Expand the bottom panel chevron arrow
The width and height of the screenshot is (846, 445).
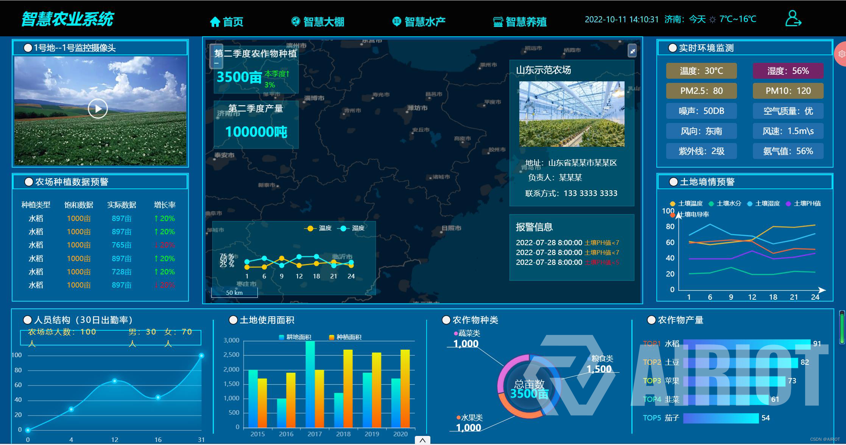(423, 440)
